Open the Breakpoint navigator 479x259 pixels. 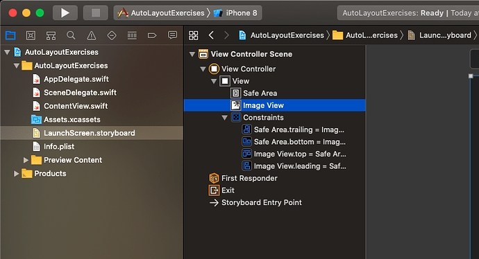pos(152,35)
